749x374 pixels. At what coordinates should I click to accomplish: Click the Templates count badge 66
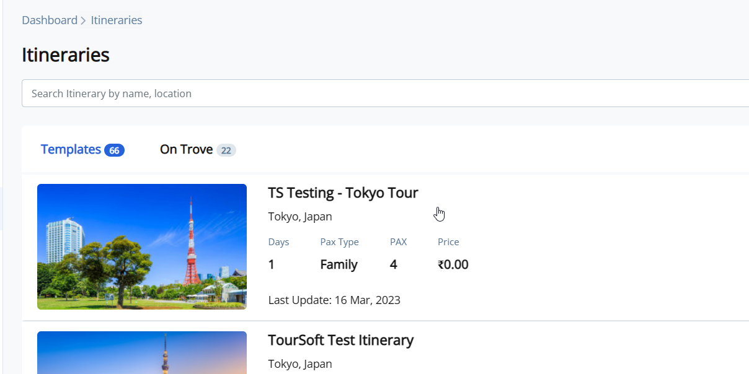coord(114,150)
